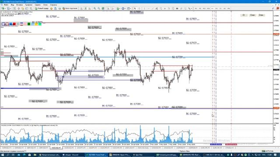Toggle chart shift
The image size is (280, 157).
click(112, 8)
